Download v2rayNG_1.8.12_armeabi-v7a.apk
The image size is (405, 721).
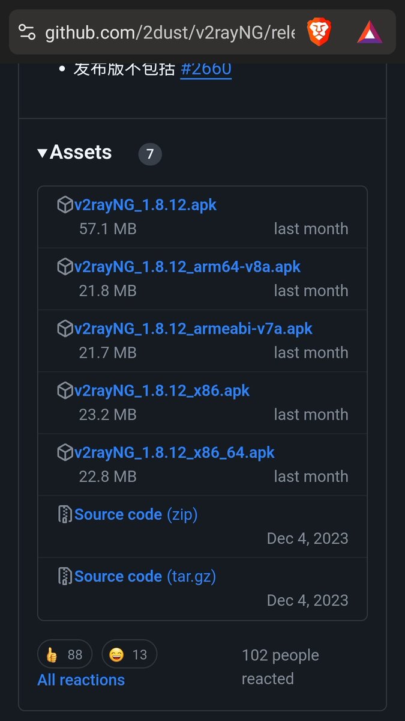coord(194,329)
